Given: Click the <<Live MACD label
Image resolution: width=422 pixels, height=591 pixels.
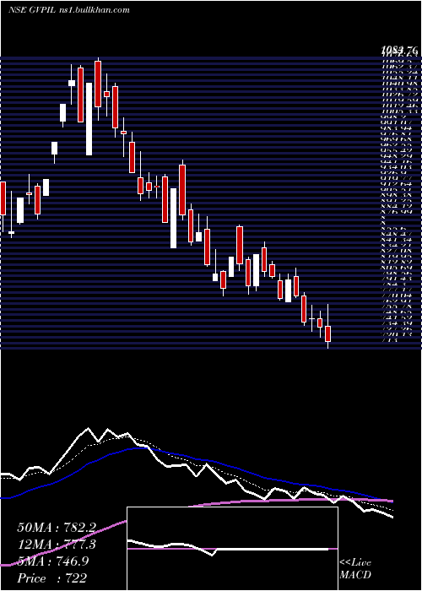Looking at the screenshot, I should 355,569.
